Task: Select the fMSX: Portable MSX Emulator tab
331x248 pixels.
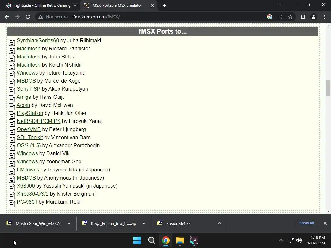Action: tap(117, 5)
